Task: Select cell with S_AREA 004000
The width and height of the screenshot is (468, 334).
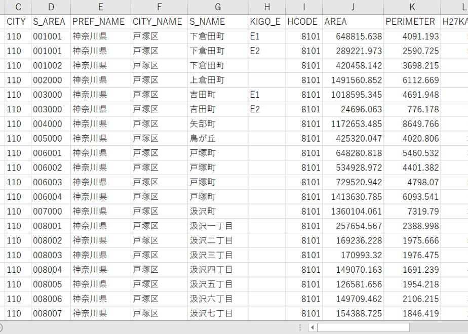Action: click(x=51, y=124)
